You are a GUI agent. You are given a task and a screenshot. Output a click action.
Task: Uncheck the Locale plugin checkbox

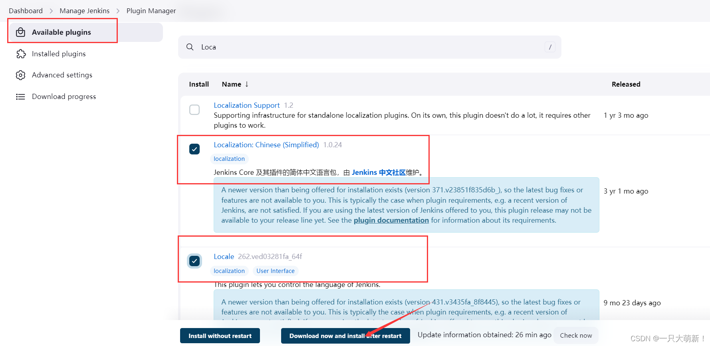[194, 261]
